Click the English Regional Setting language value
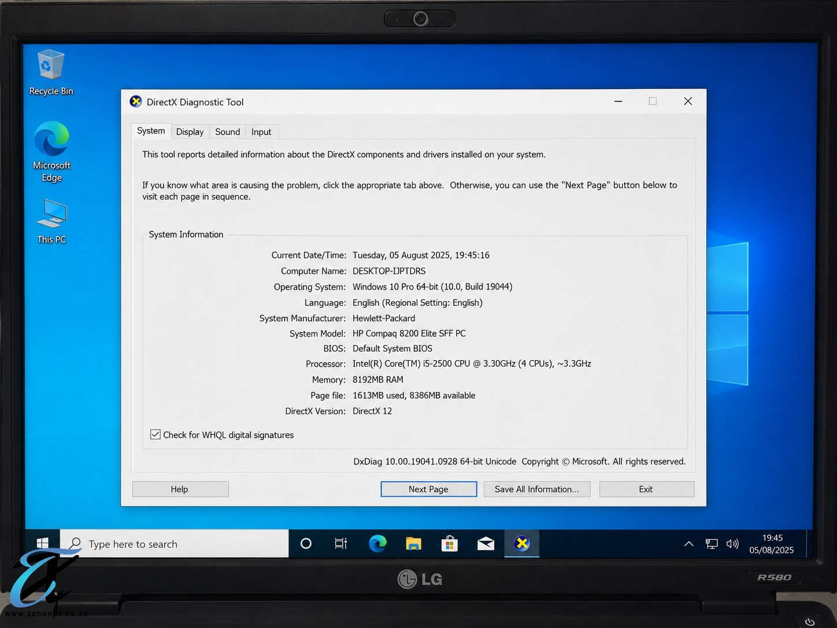The width and height of the screenshot is (837, 628). [417, 303]
